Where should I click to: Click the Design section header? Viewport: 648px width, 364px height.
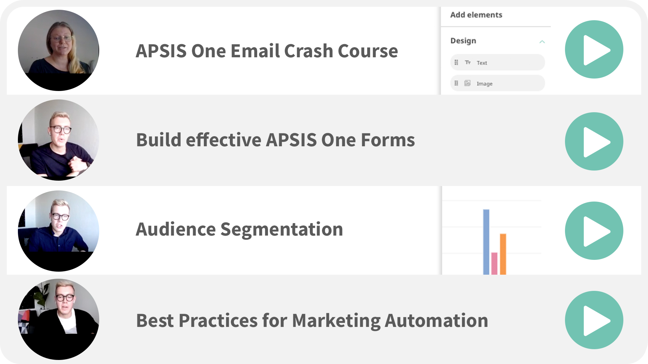coord(463,41)
